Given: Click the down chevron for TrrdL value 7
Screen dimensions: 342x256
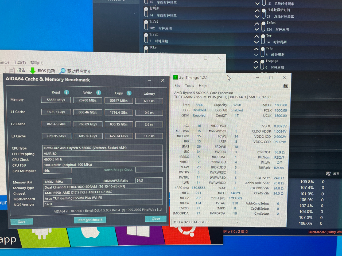Looking at the screenshot, I should tap(256, 42).
